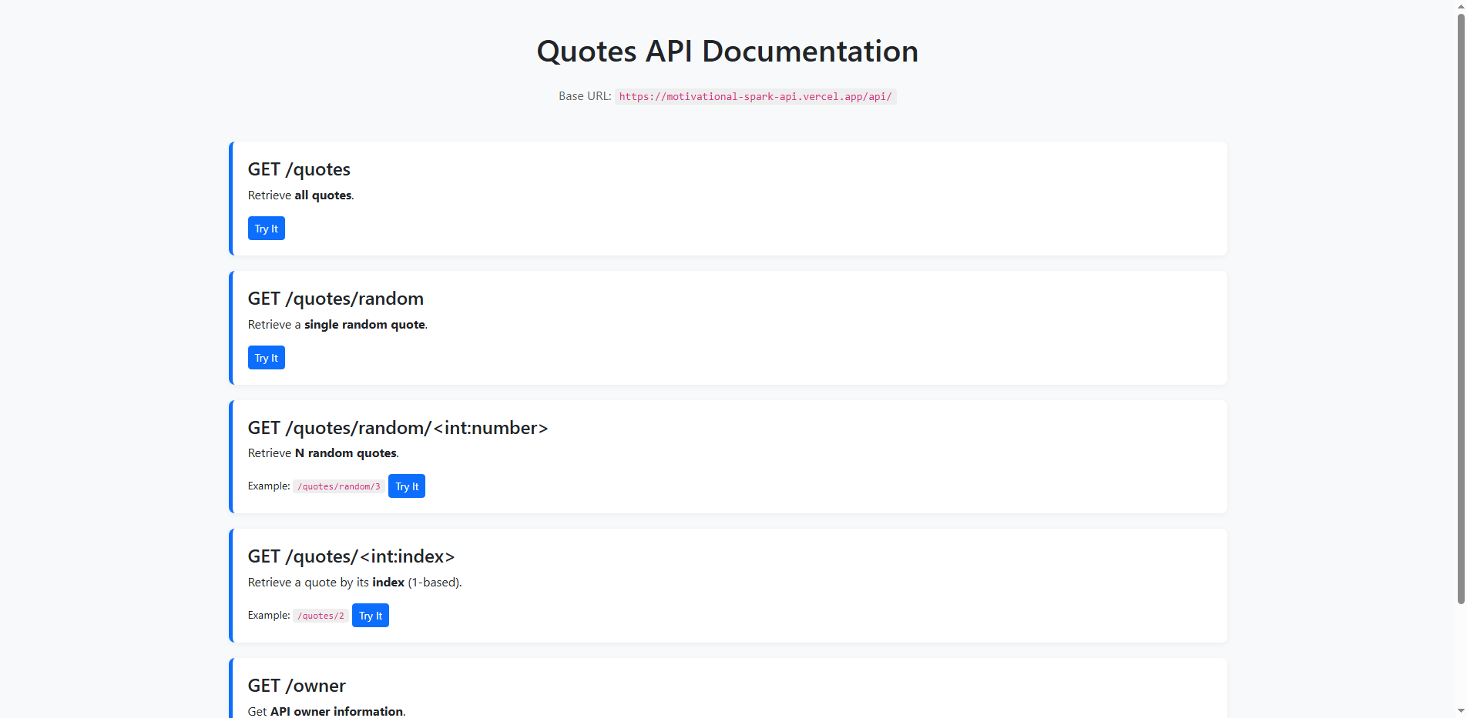Click Try It next to /quotes/random/3 example
This screenshot has height=718, width=1467.
click(407, 486)
